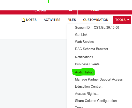
Task: Open the CUSTOMISATION menu
Action: click(x=96, y=20)
